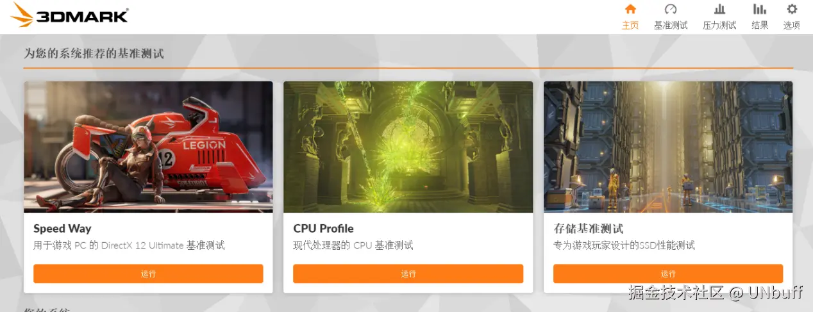Click the CPU Profile title text
Viewport: 813px width, 312px height.
[x=323, y=229]
